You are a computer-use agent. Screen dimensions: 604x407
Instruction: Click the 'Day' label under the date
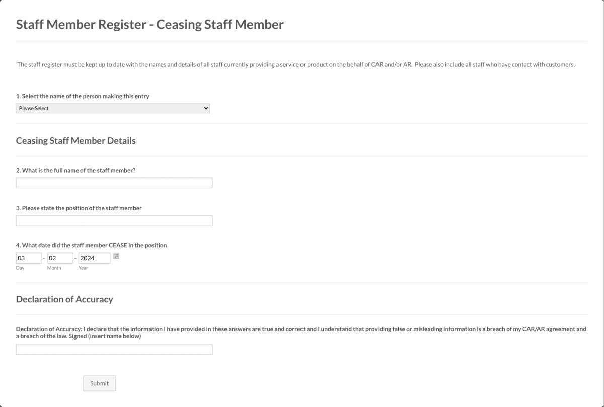coord(20,268)
